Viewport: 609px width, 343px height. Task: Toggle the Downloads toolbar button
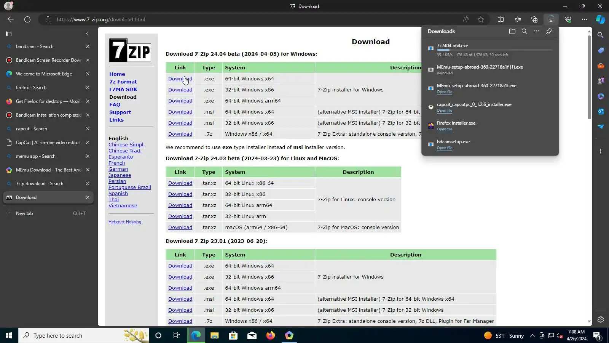click(x=551, y=19)
